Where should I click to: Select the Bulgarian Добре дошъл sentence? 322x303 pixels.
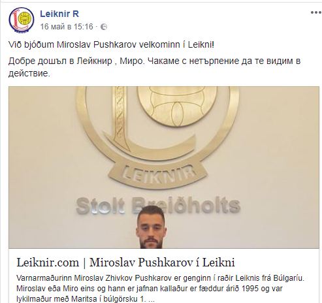154,67
